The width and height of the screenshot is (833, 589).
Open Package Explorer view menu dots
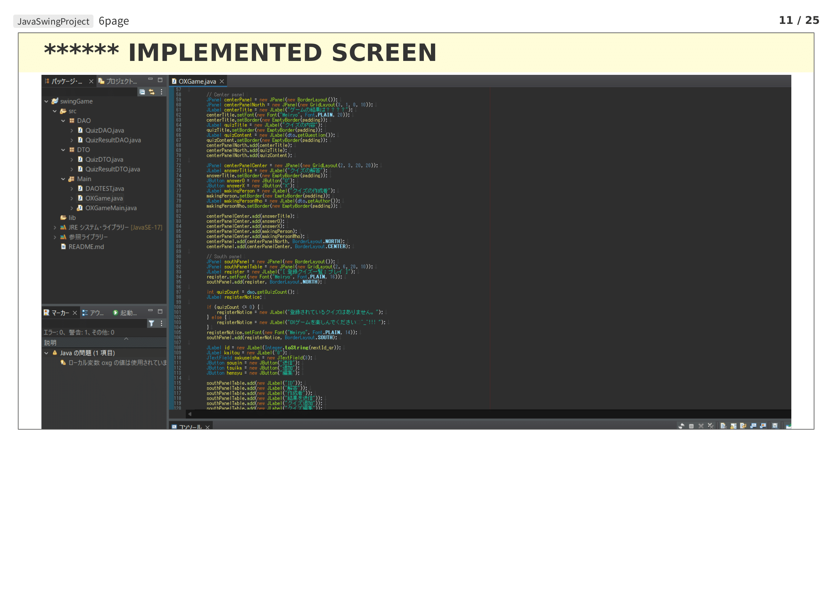pyautogui.click(x=161, y=92)
